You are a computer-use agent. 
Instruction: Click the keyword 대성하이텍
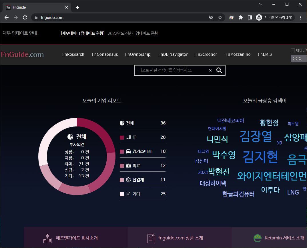click(213, 183)
